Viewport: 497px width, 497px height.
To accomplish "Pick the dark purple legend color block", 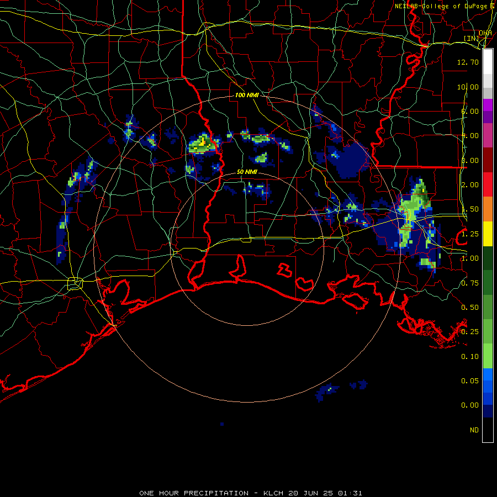I will [x=488, y=117].
